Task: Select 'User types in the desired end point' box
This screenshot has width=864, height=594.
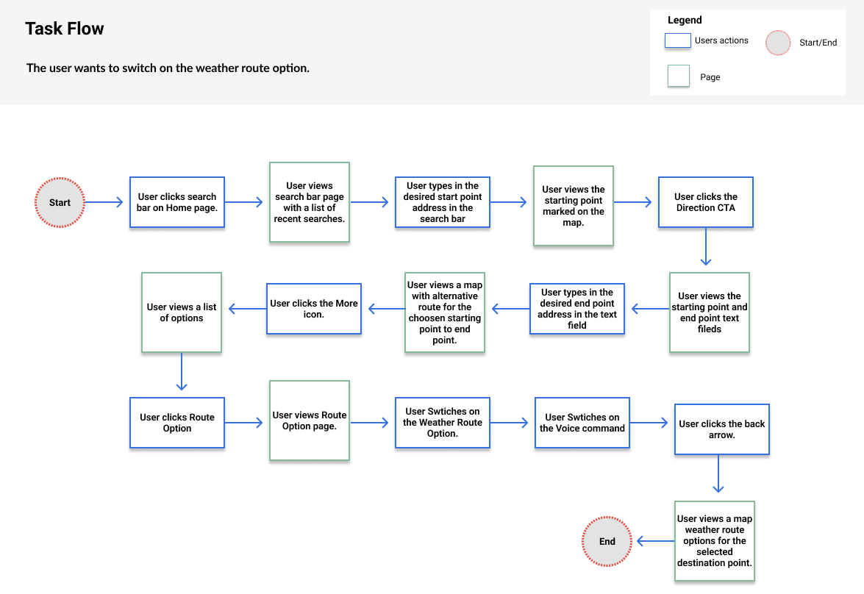Action: coord(577,309)
